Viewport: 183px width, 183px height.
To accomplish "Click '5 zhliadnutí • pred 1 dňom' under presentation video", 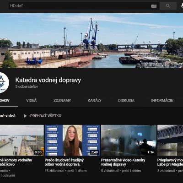I will point(121,171).
